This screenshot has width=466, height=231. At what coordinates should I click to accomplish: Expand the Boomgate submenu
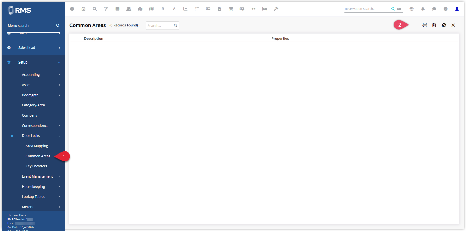(x=33, y=95)
